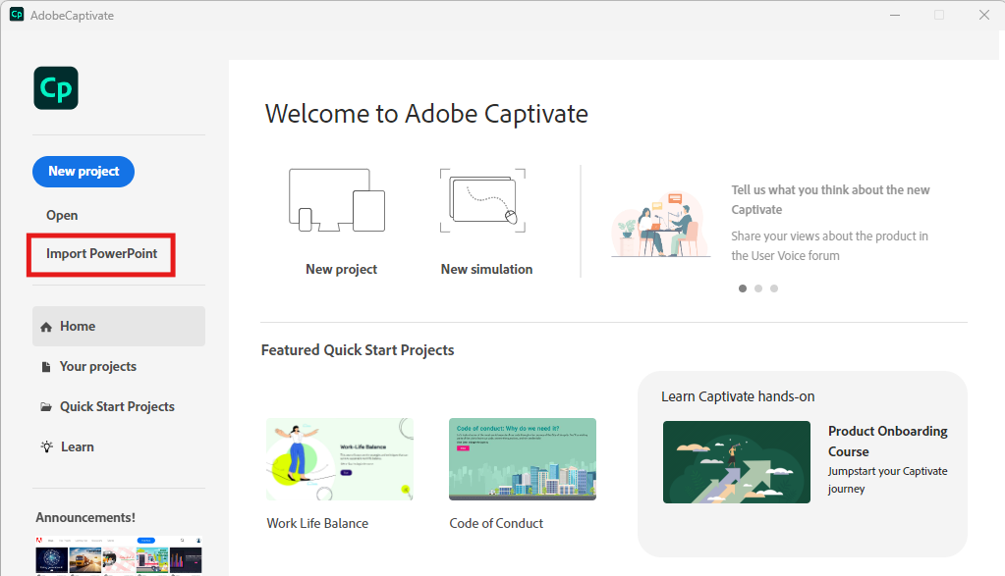This screenshot has width=1005, height=576.
Task: Click the New simulation whiteboard icon
Action: pos(481,200)
